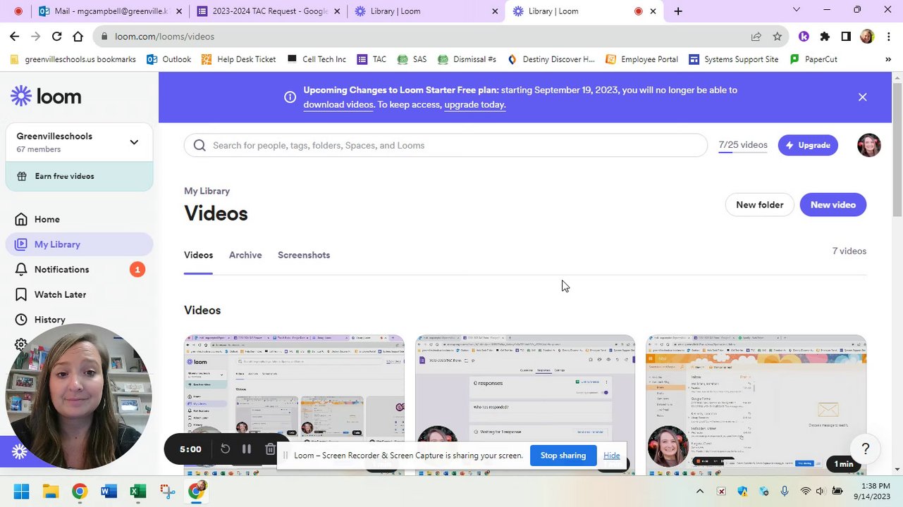Screen dimensions: 903x507
Task: Open the tab search dropdown arrow
Action: (x=796, y=10)
